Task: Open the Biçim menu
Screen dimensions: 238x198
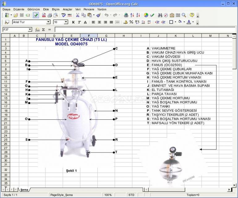Action: click(x=56, y=9)
